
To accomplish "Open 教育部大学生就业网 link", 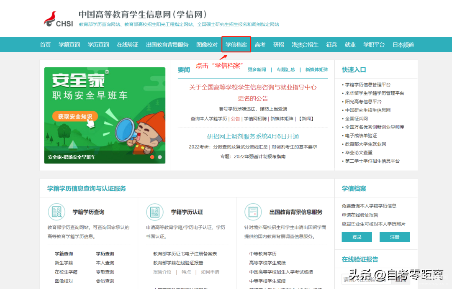I will click(x=365, y=144).
